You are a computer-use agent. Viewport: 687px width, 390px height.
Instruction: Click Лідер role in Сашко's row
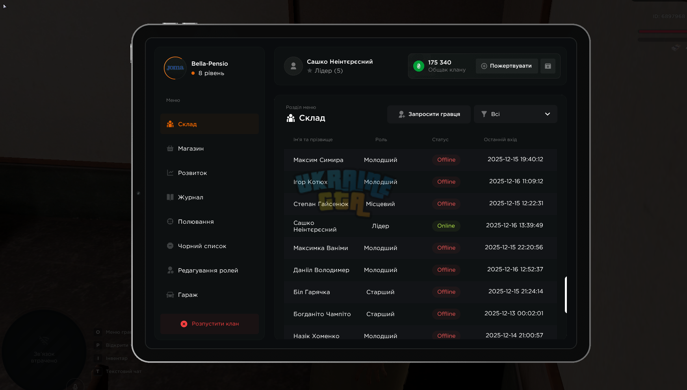pyautogui.click(x=381, y=226)
